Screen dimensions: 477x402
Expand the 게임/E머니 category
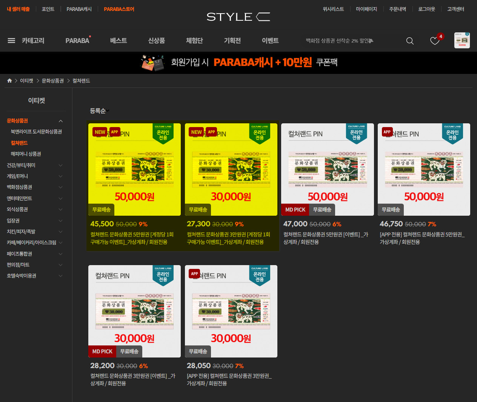tap(60, 176)
